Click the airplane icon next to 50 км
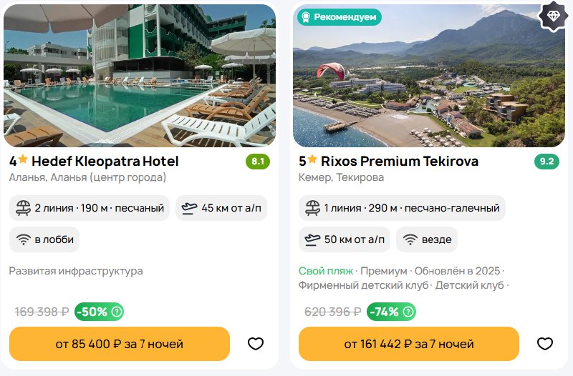The image size is (573, 376). pos(313,239)
